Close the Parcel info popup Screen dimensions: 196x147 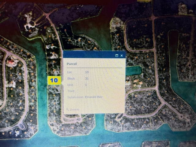tap(122, 55)
